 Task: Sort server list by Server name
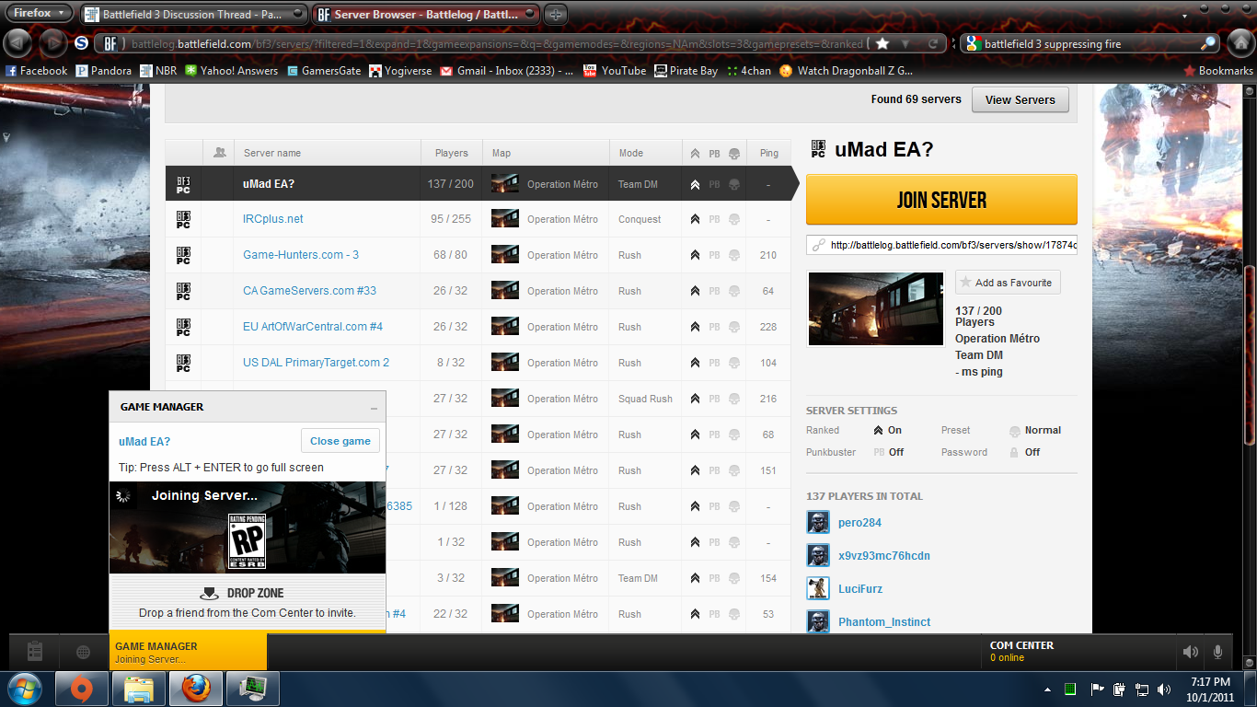271,153
